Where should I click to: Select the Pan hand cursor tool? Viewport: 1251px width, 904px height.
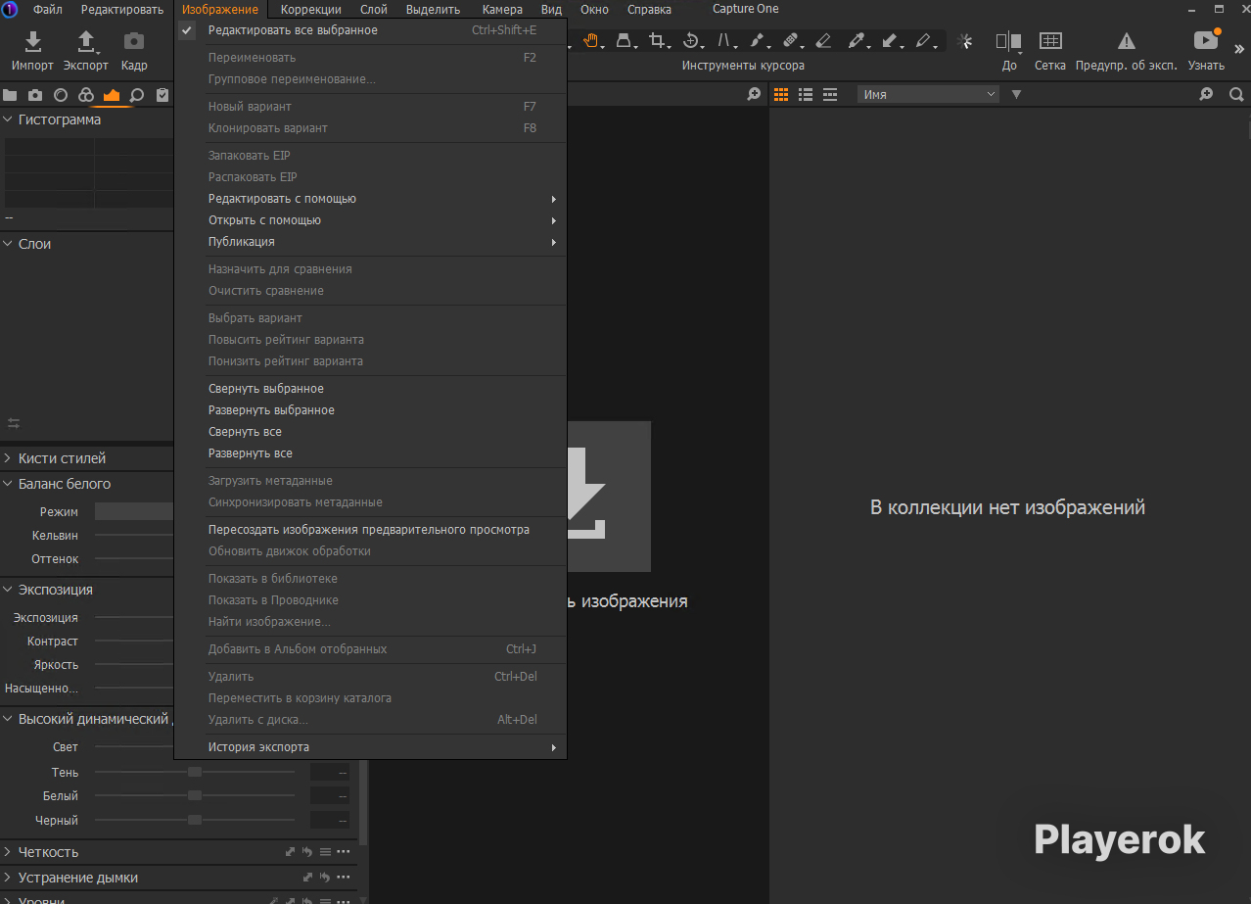pos(590,41)
